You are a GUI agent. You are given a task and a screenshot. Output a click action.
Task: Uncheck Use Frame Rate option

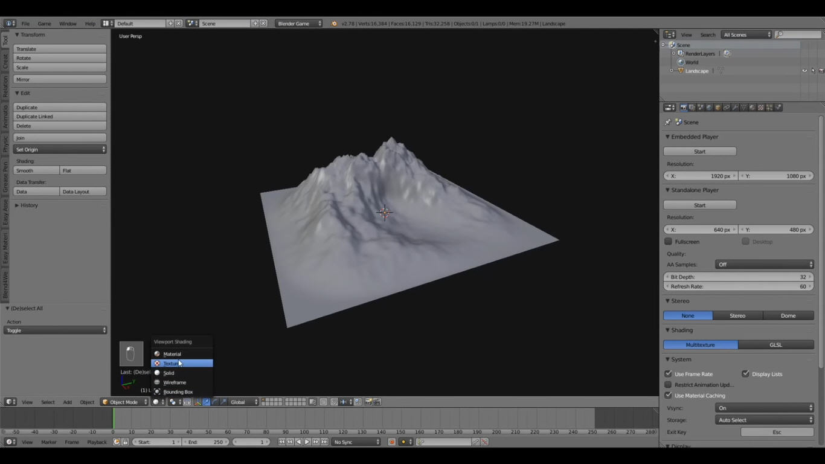pos(668,374)
